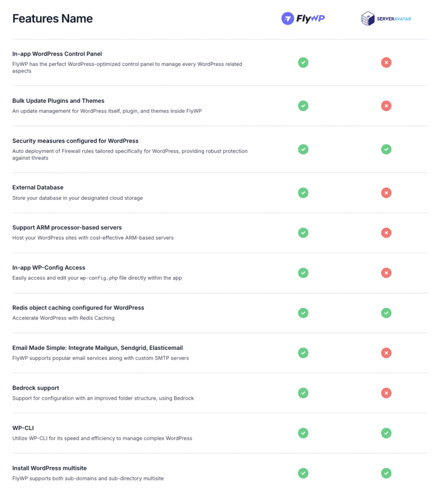This screenshot has width=436, height=492.
Task: Click FlyWP green check for WP-CLI row
Action: tap(303, 433)
